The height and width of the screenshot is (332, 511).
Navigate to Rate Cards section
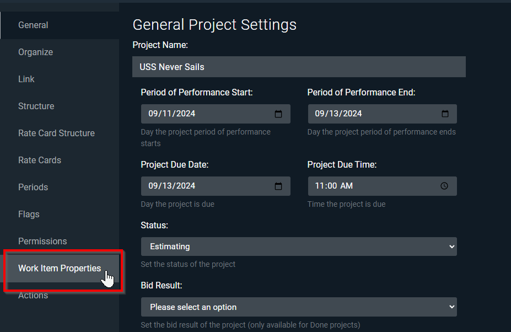(40, 160)
